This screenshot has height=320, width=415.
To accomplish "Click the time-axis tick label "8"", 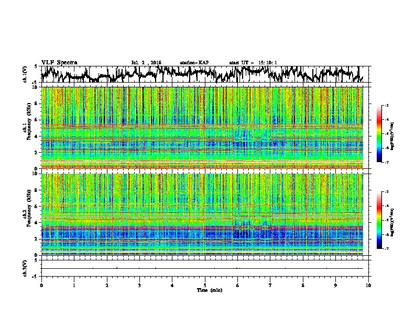I will coord(303,285).
